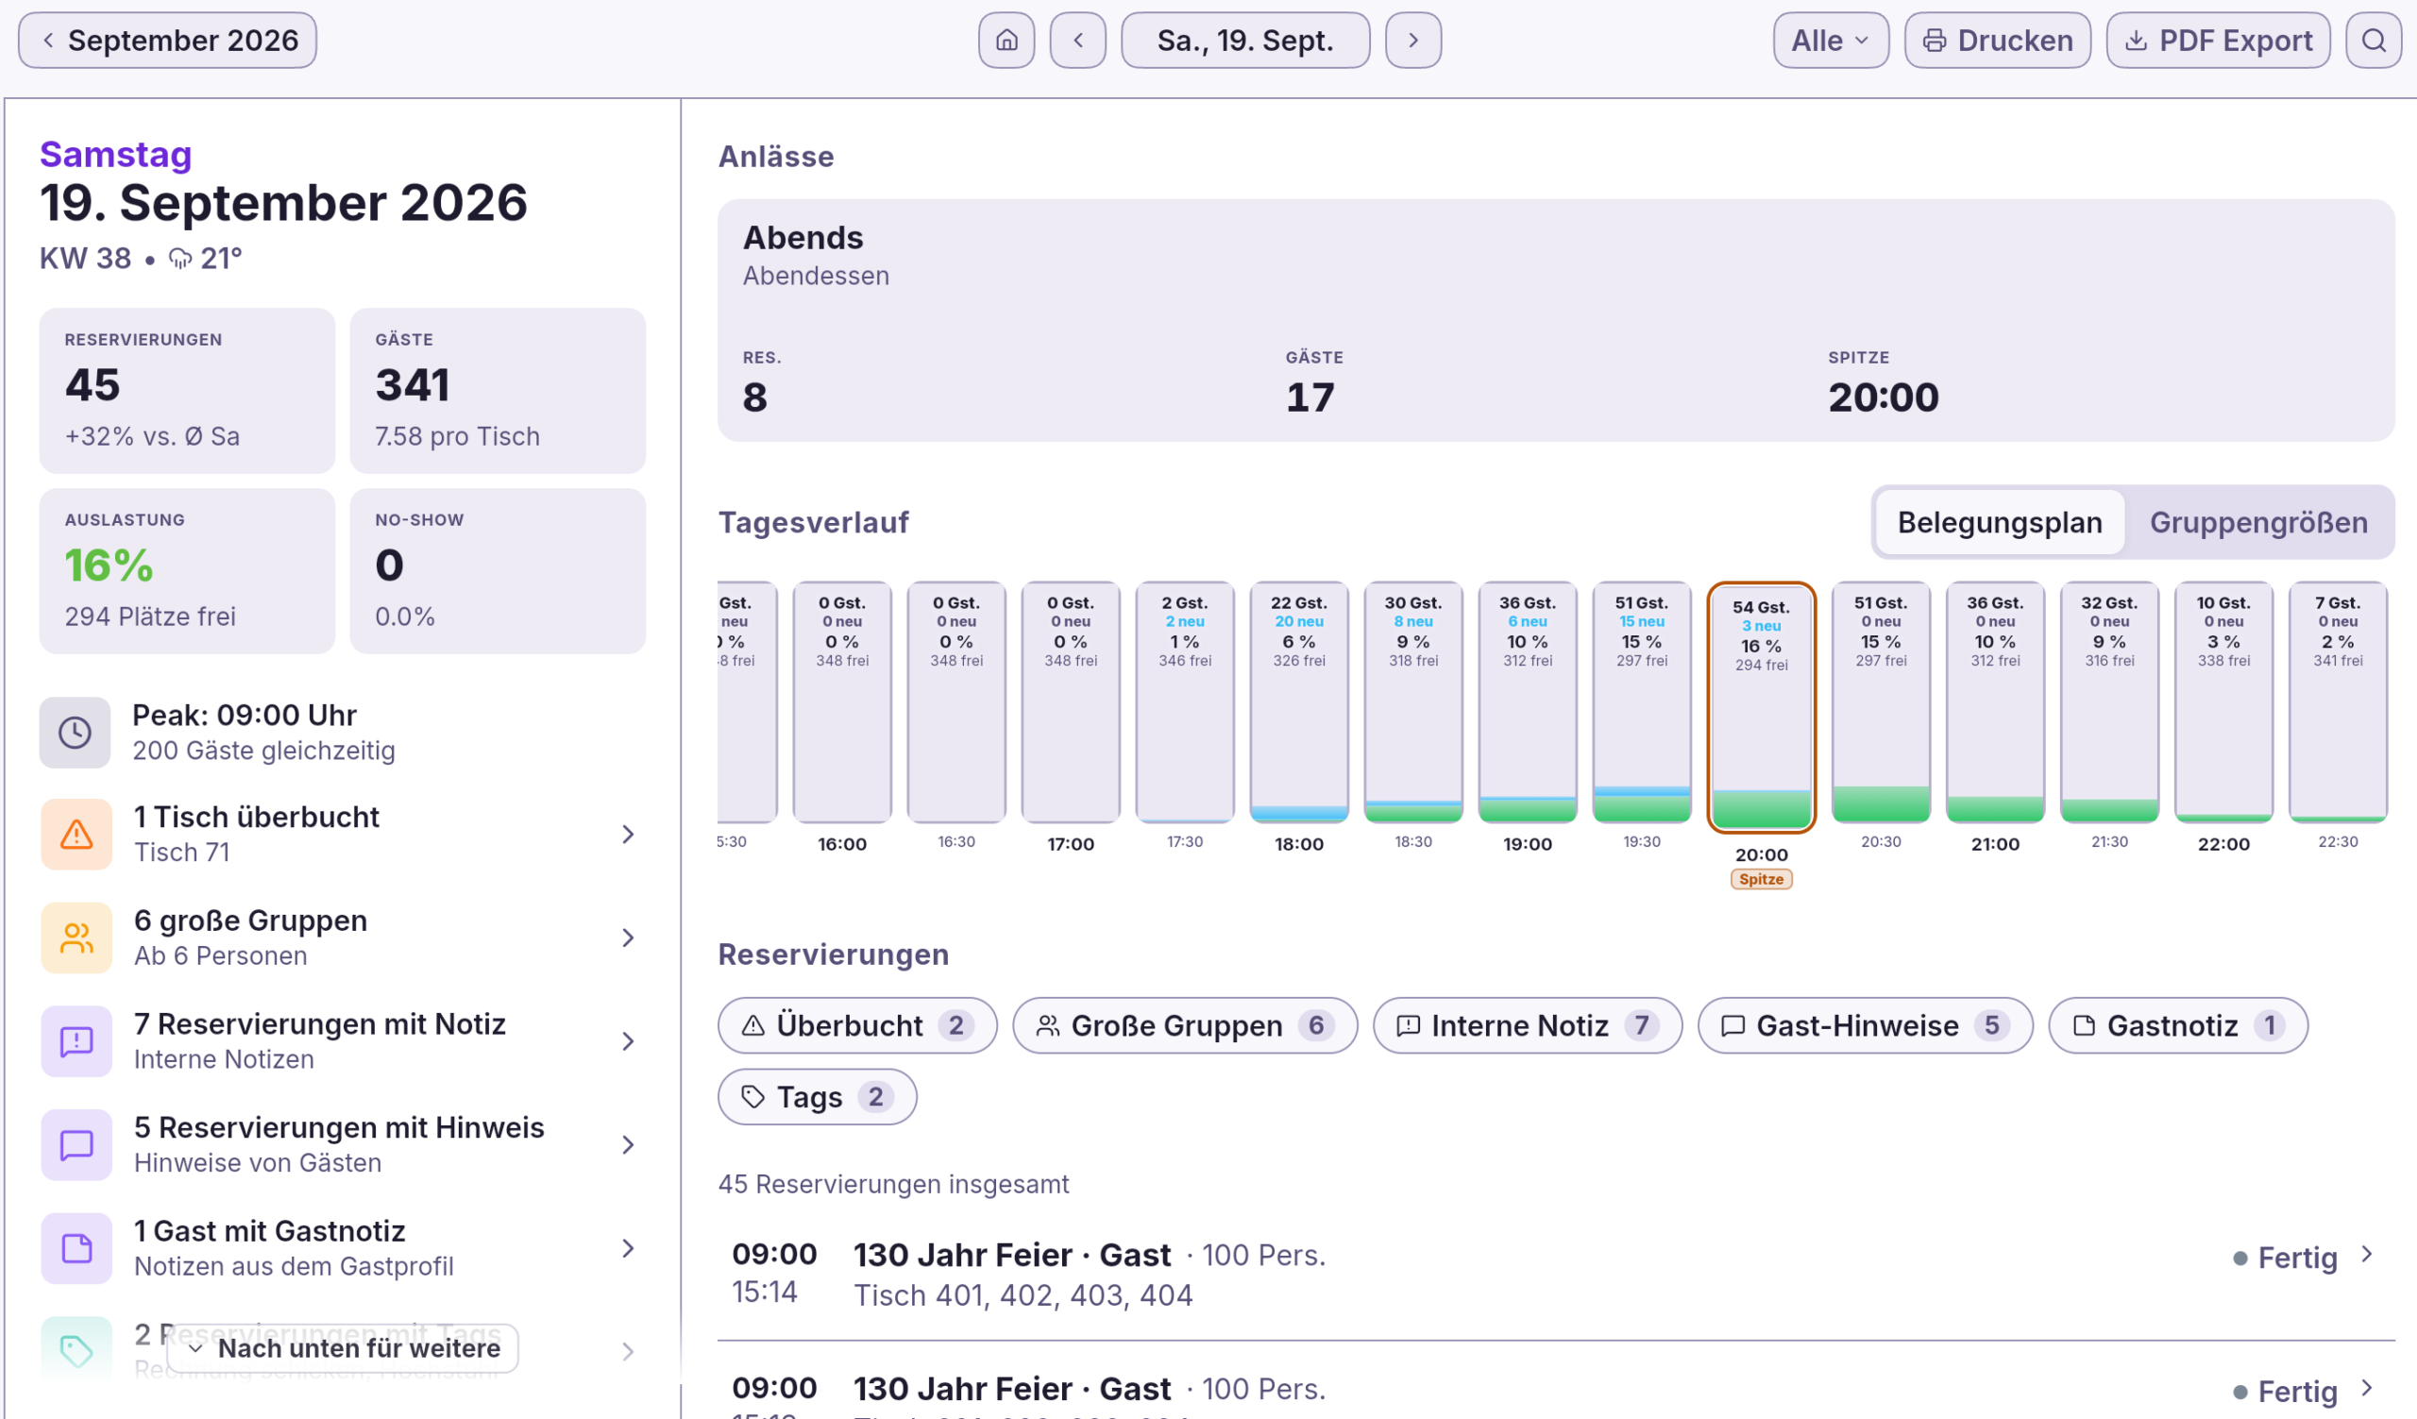Open date picker Sa., 19. Sept.
Image resolution: width=2417 pixels, height=1419 pixels.
[x=1245, y=41]
